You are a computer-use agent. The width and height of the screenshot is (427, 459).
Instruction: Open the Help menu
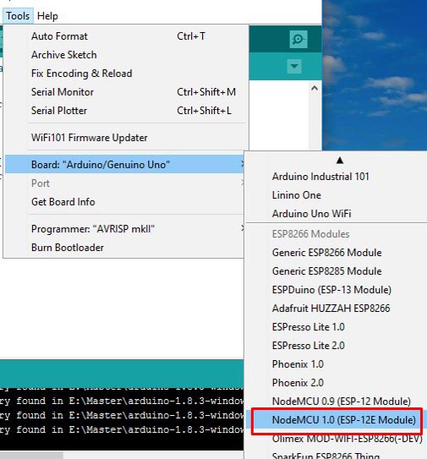tap(47, 16)
